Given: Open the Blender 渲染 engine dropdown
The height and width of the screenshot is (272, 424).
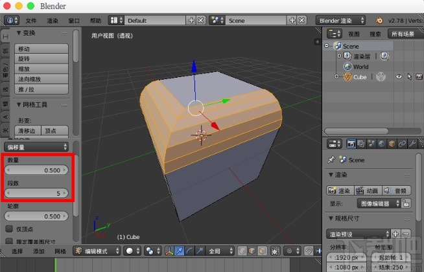Looking at the screenshot, I should [x=340, y=21].
